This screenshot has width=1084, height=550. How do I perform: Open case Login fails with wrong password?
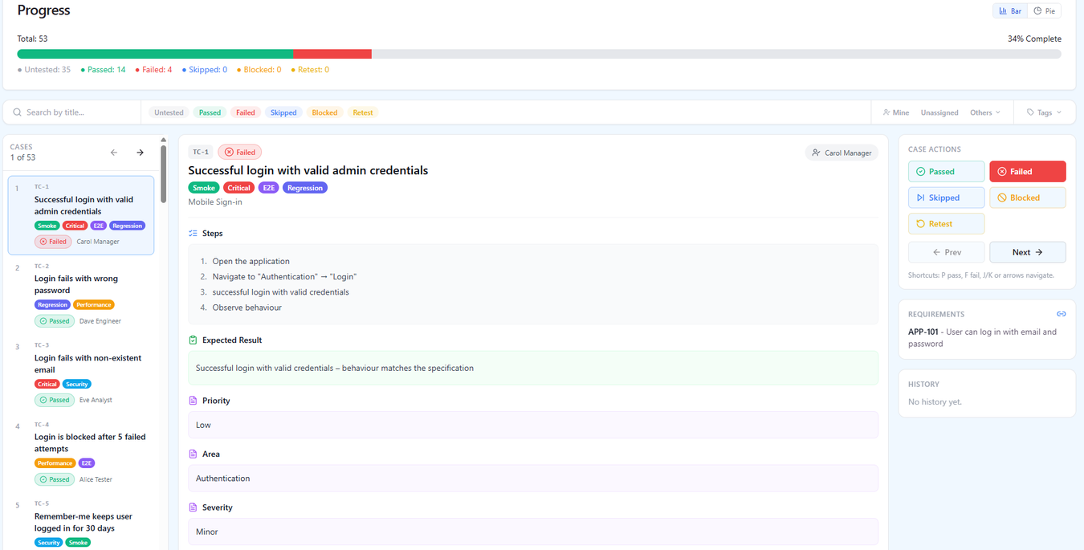pos(81,295)
